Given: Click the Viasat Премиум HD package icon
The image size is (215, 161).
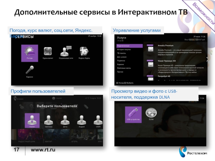Looking at the screenshot, I should coord(150,64).
